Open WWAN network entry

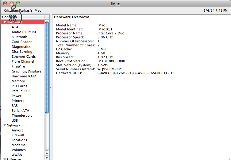[17, 155]
